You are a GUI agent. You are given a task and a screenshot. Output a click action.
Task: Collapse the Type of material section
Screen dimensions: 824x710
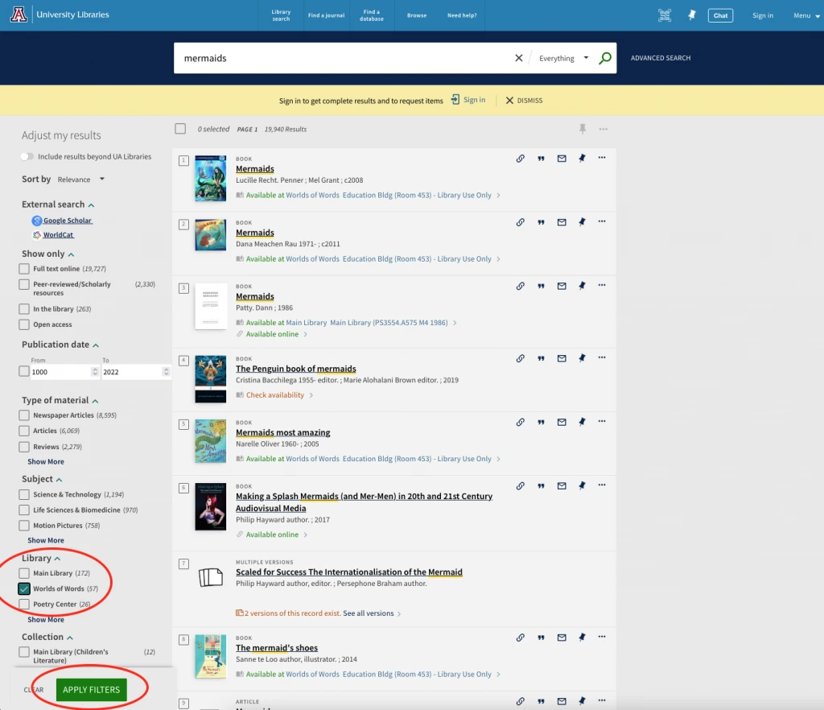click(x=95, y=401)
